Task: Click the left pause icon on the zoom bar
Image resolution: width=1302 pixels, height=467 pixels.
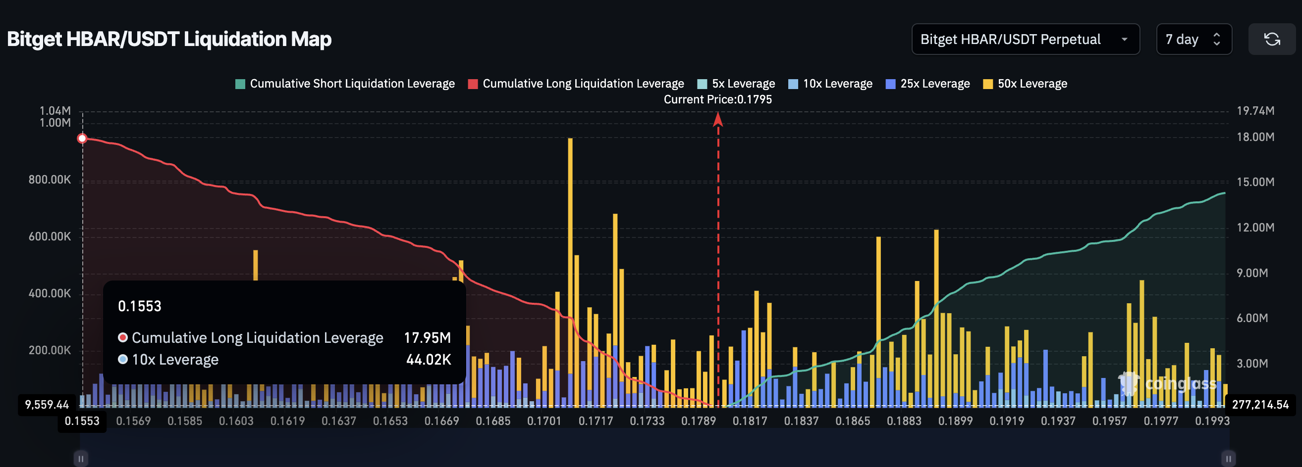Action: click(82, 459)
